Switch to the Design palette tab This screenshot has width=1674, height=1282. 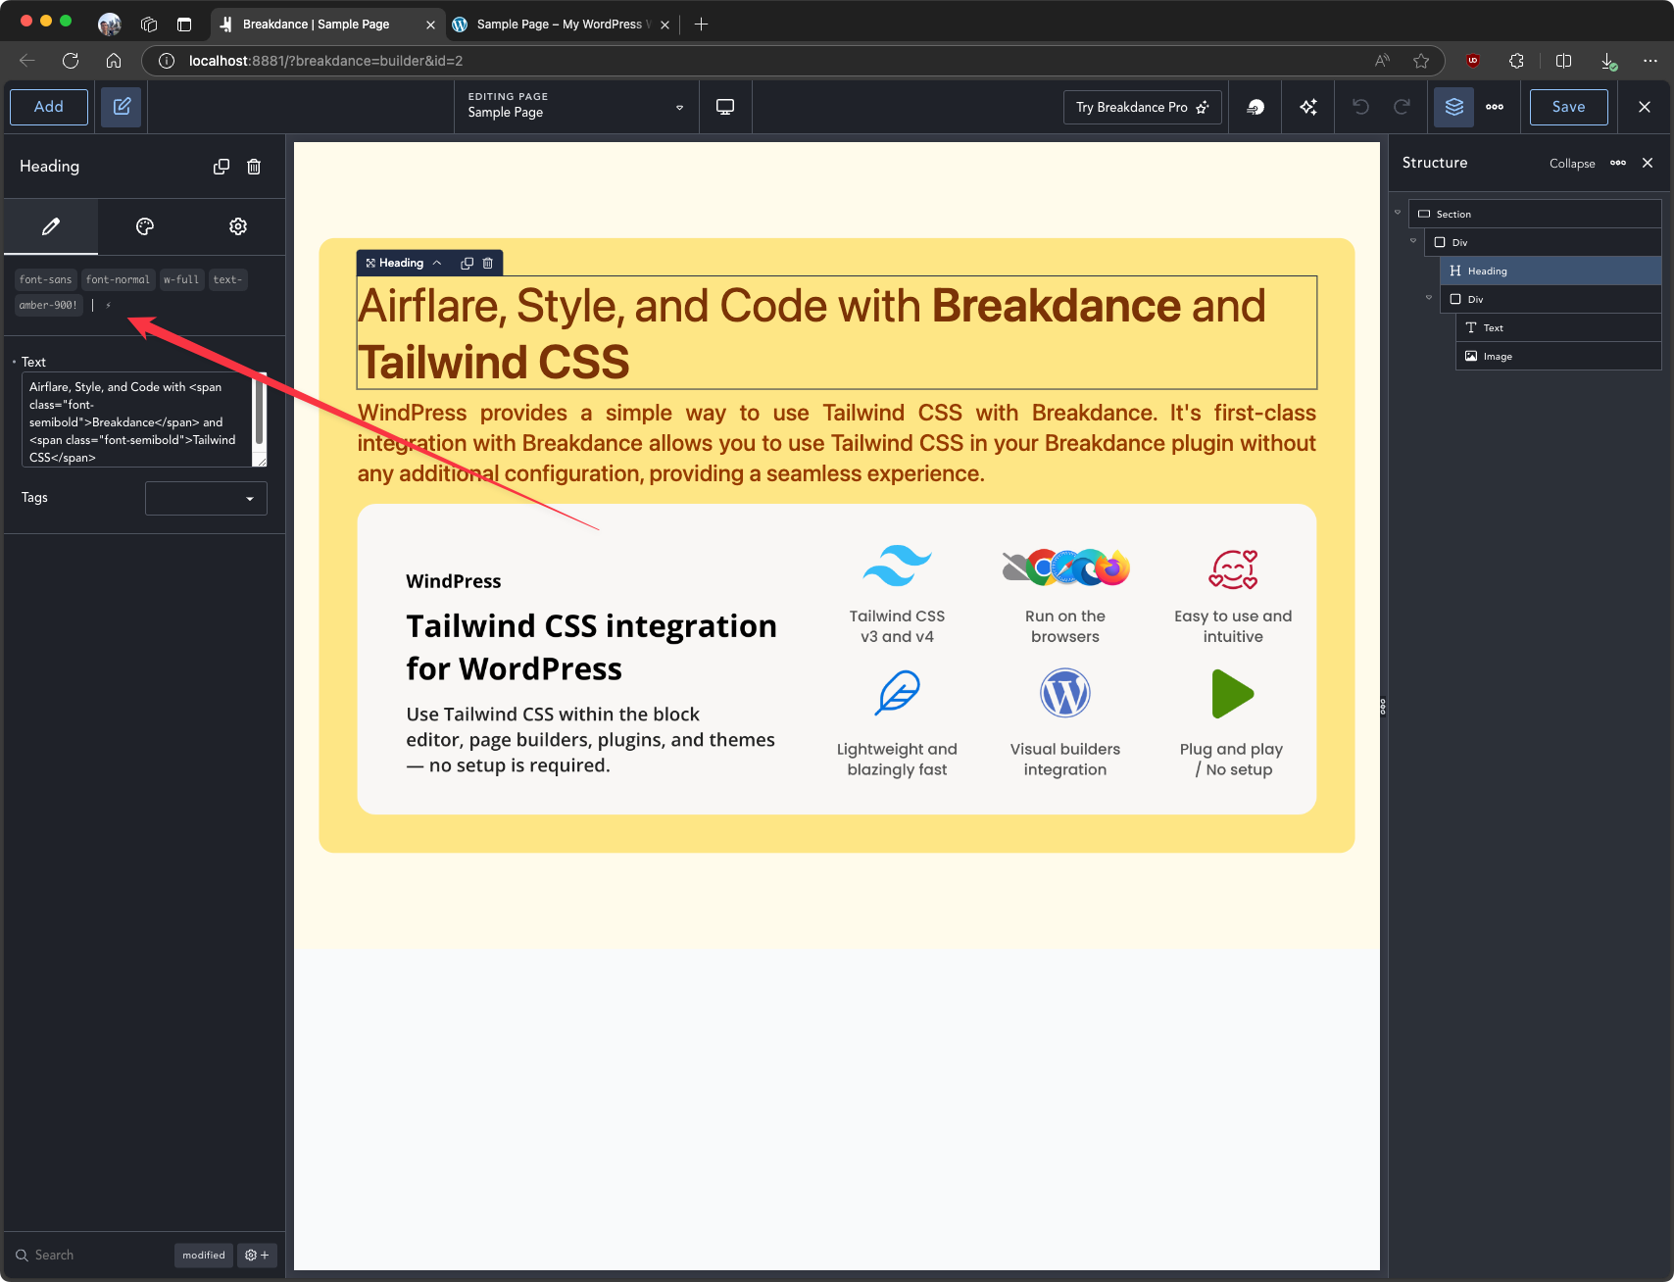pos(145,226)
